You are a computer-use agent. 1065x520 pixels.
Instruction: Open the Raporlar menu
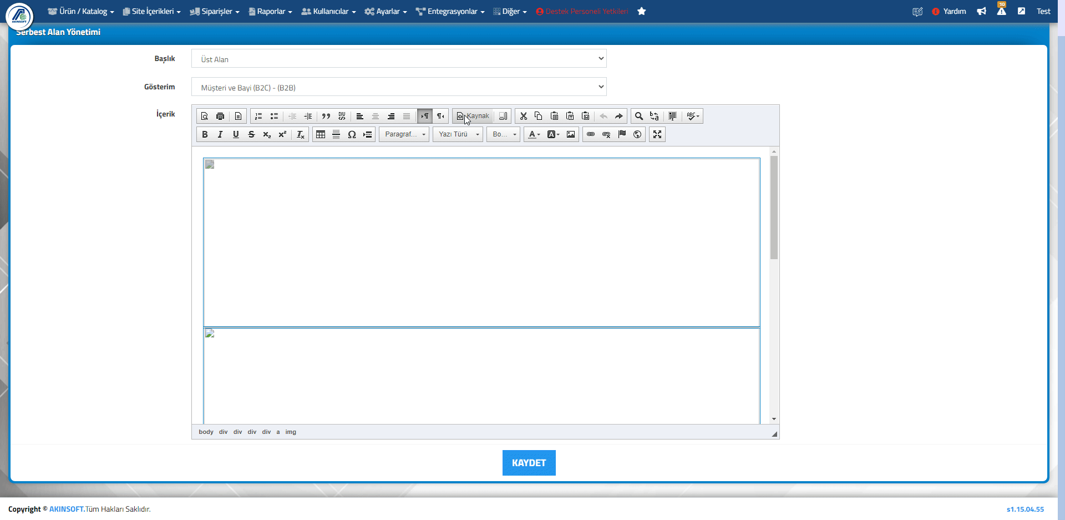tap(270, 11)
